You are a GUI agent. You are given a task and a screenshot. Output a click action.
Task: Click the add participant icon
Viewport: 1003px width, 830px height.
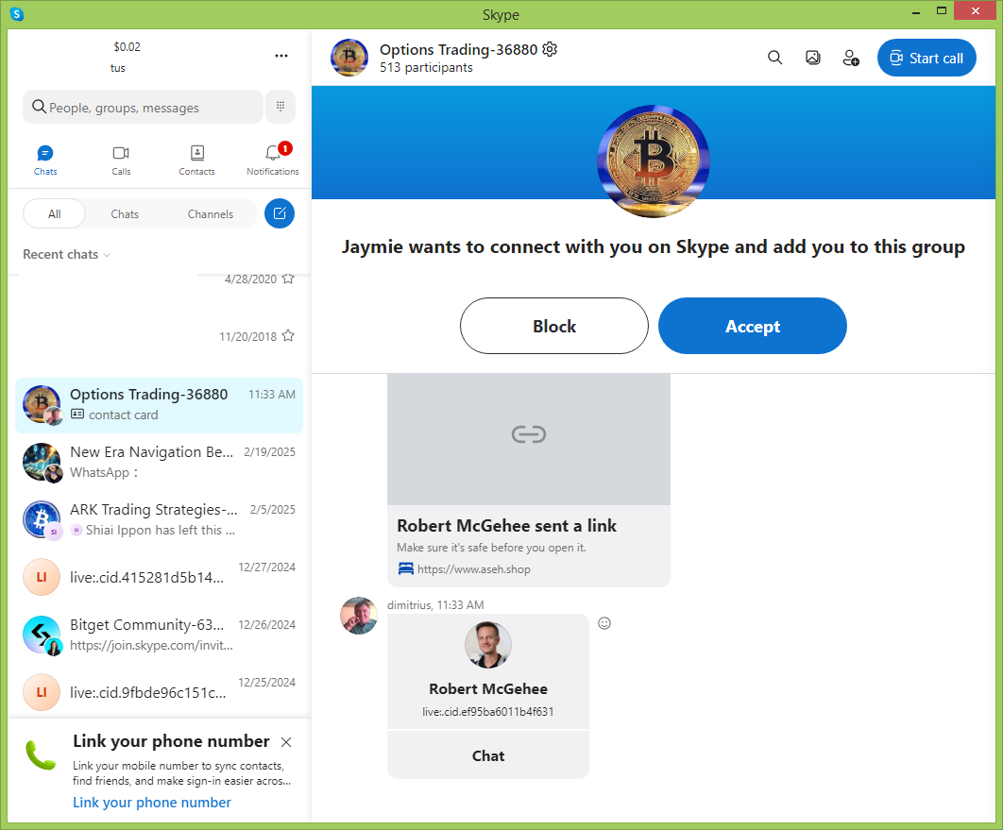(851, 58)
